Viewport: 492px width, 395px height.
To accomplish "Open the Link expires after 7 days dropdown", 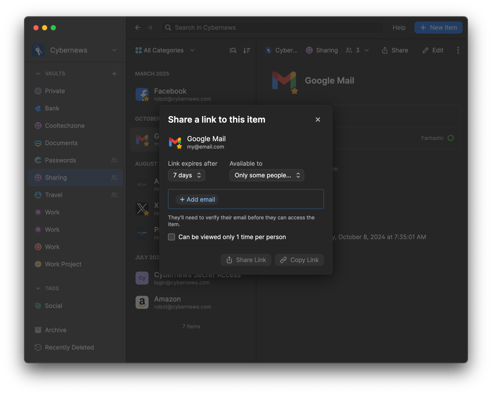I will coord(186,175).
